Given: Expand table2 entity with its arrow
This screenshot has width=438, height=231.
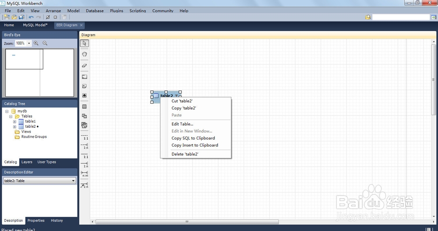Looking at the screenshot, I should coord(176,96).
